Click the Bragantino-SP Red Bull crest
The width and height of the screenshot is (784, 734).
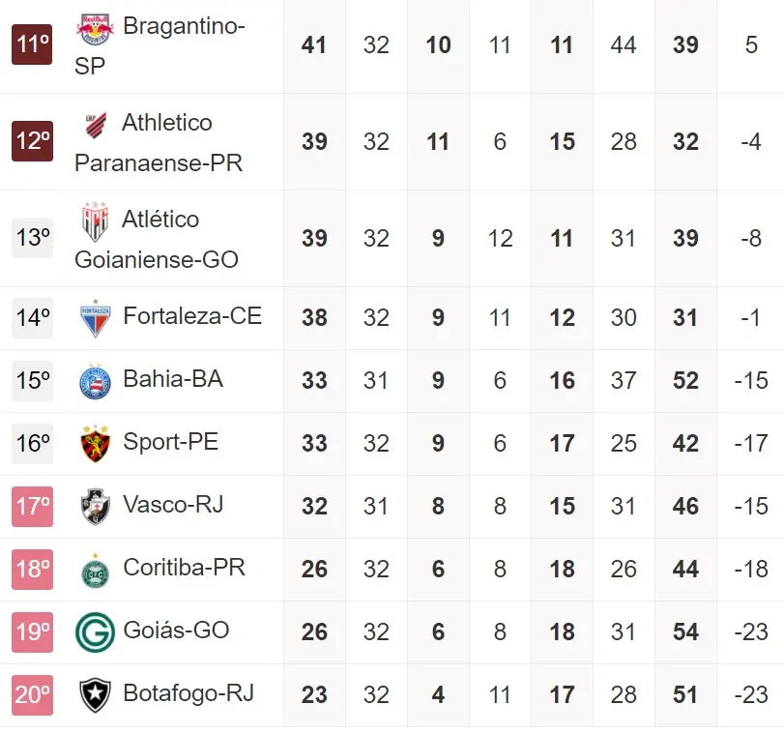coord(95,29)
